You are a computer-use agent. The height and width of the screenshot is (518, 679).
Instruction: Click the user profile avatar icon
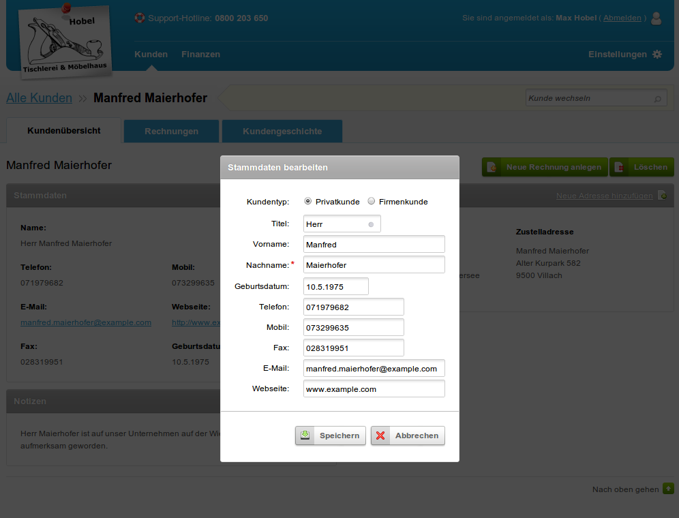pos(656,18)
